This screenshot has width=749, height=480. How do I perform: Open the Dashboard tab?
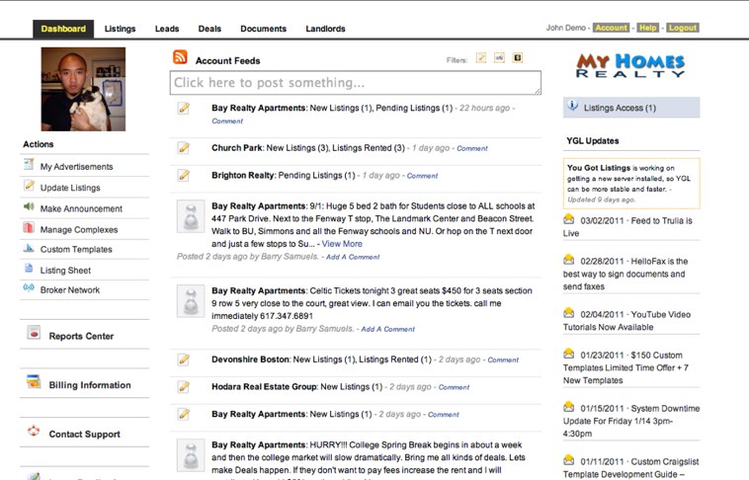[x=63, y=29]
